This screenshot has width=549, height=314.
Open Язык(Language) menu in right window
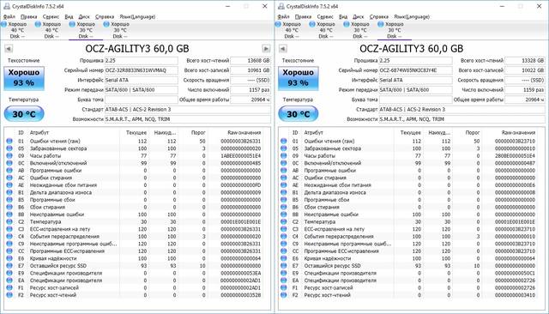pyautogui.click(x=412, y=16)
